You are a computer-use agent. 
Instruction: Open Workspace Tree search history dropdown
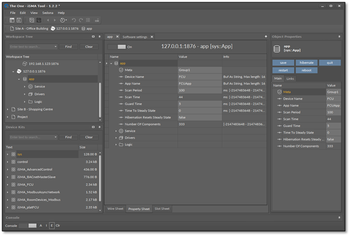[x=55, y=47]
